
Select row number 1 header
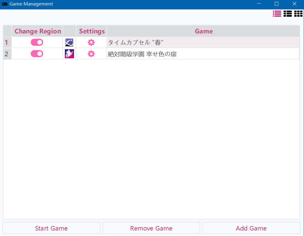tap(7, 42)
